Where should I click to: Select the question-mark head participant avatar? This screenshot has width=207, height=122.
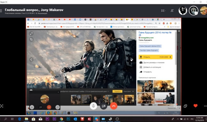tap(183, 11)
